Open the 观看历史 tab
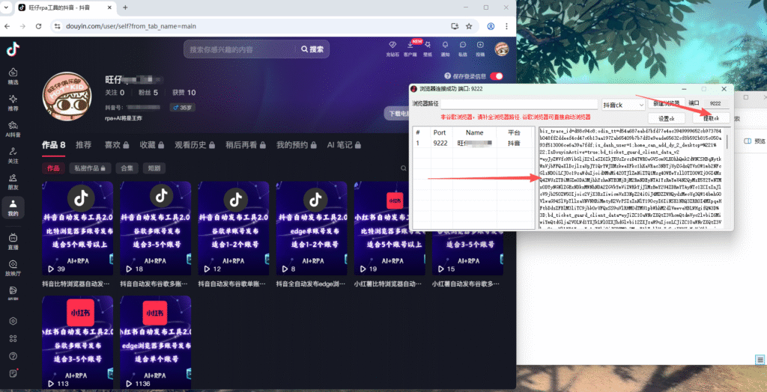 click(x=195, y=145)
